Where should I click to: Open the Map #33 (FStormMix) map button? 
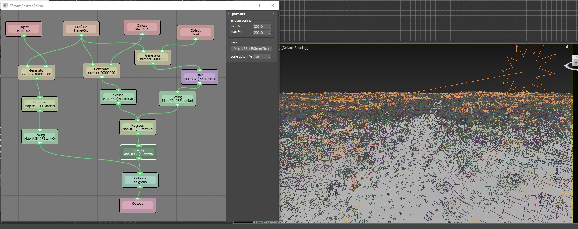(251, 49)
